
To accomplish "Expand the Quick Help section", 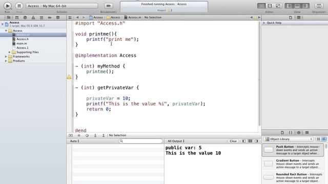I will pyautogui.click(x=264, y=22).
